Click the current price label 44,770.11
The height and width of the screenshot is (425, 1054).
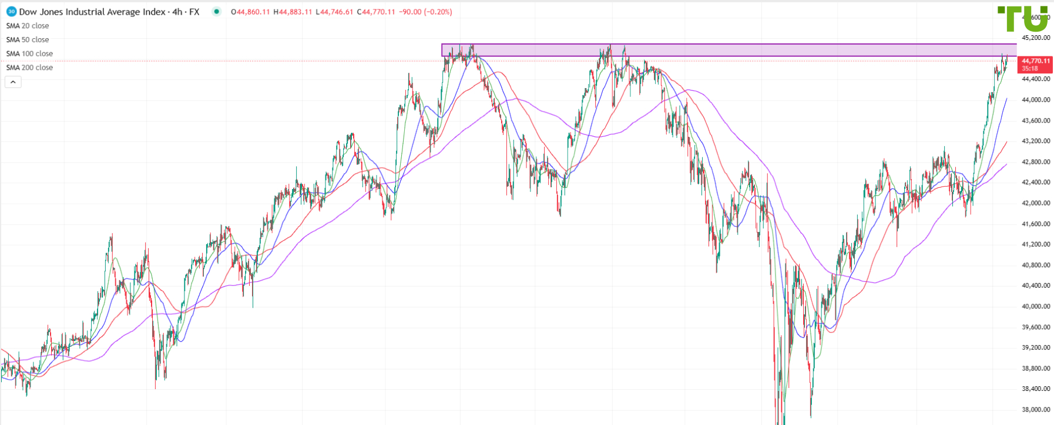[x=1036, y=61]
